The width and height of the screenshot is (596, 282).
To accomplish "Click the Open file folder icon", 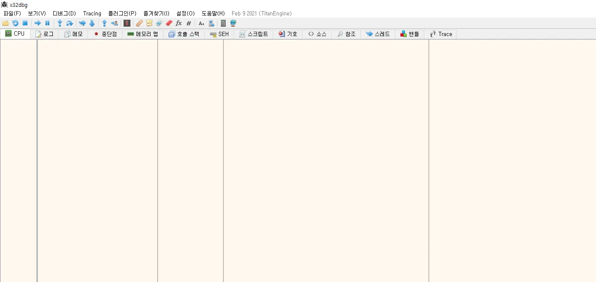I will 6,23.
